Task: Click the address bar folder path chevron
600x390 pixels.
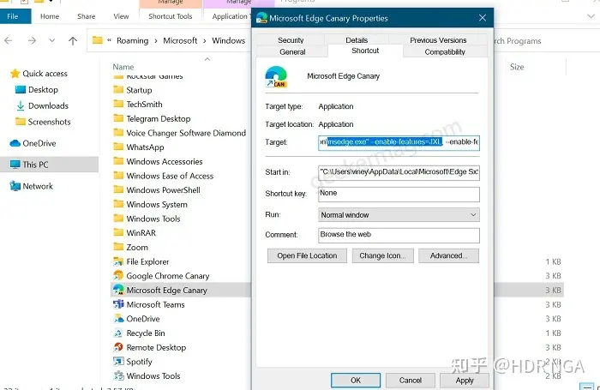Action: pos(109,40)
